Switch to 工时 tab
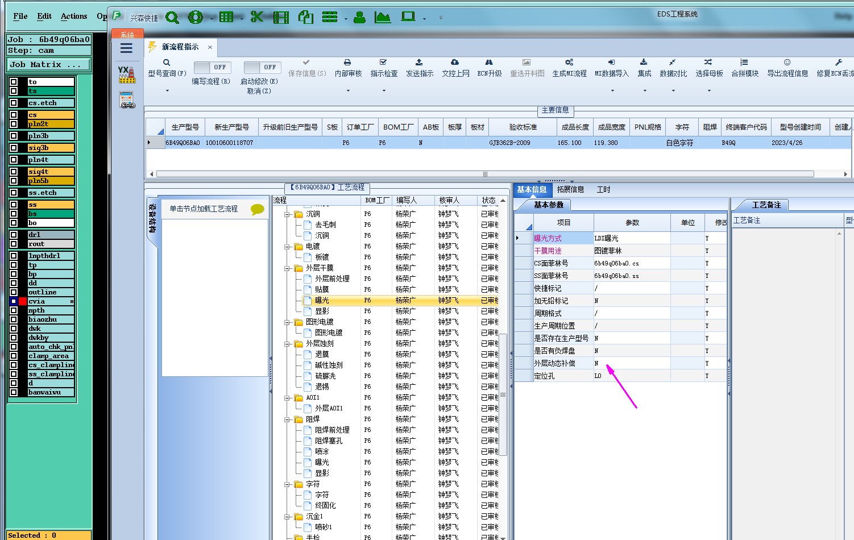Viewport: 854px width, 540px height. [x=603, y=189]
